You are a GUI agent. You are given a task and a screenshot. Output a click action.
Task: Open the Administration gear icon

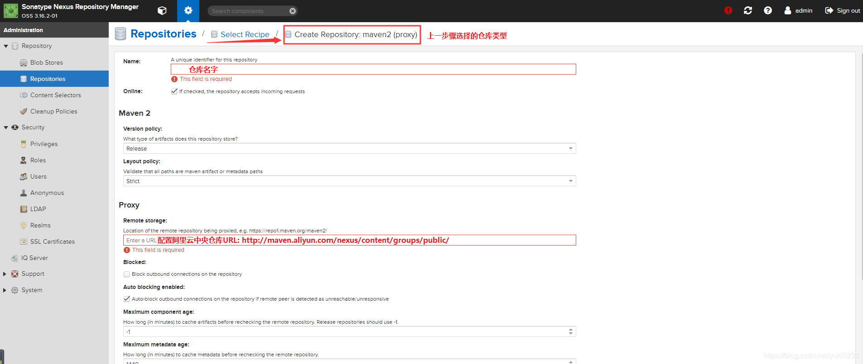tap(188, 10)
